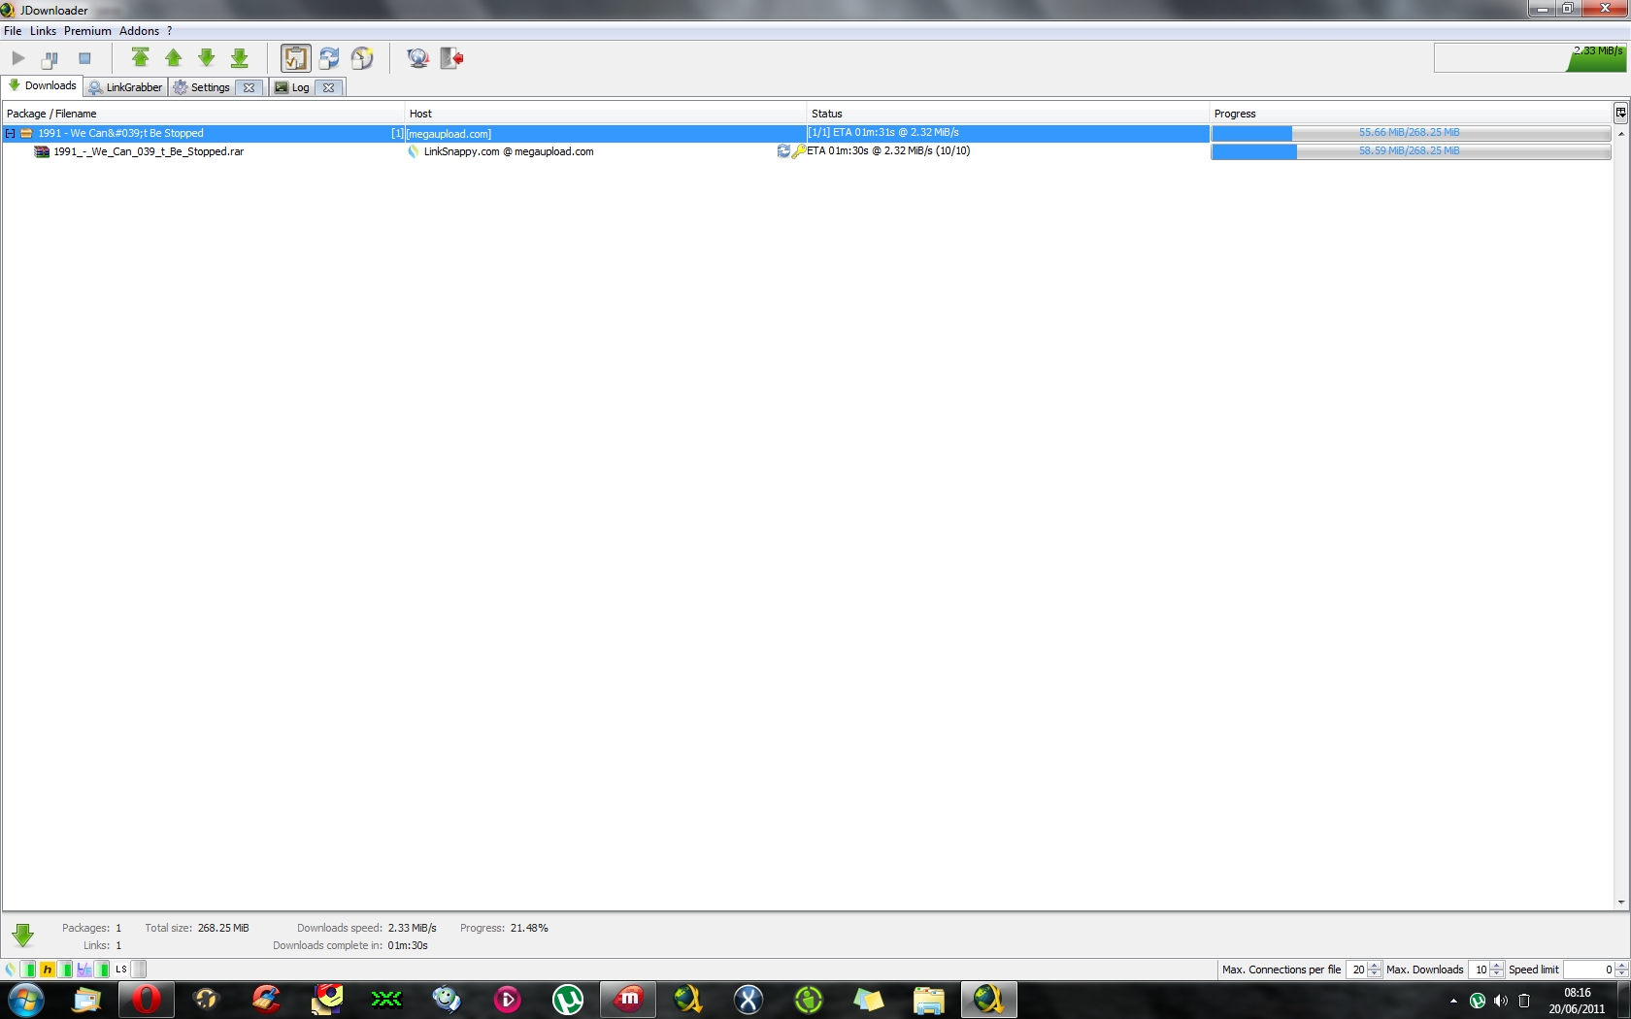Decrease the Speed limit value
This screenshot has height=1019, width=1631.
(x=1621, y=973)
